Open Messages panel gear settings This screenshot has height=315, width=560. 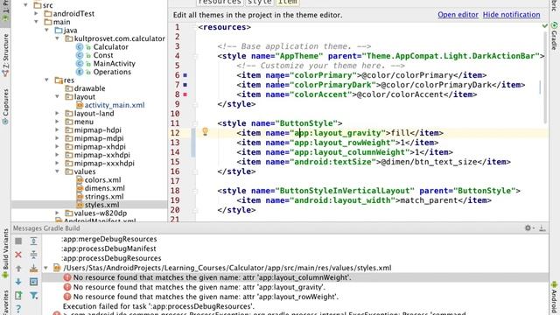[x=528, y=227]
